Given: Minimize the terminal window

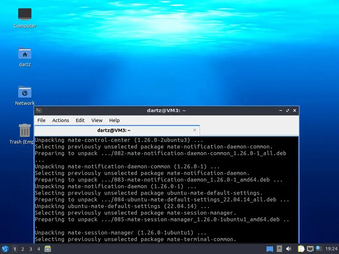Looking at the screenshot, I should [x=281, y=110].
